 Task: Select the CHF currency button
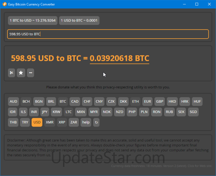point(87,102)
